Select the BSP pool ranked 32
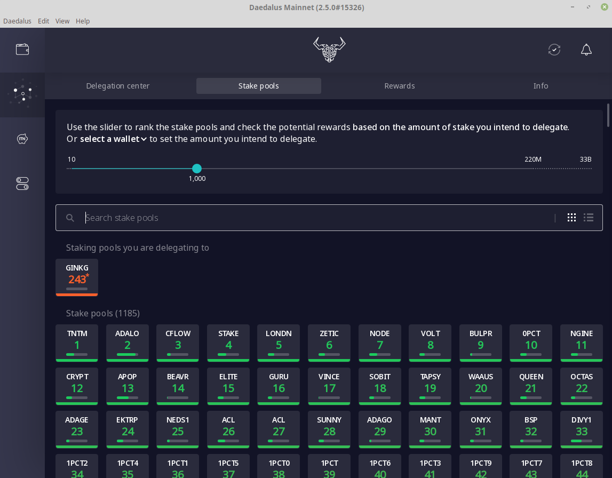Image resolution: width=612 pixels, height=478 pixels. (x=531, y=429)
